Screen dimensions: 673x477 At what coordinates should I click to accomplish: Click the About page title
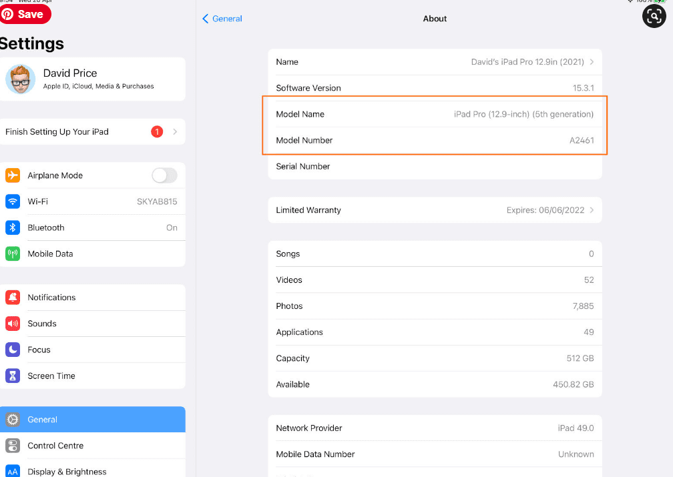point(435,19)
